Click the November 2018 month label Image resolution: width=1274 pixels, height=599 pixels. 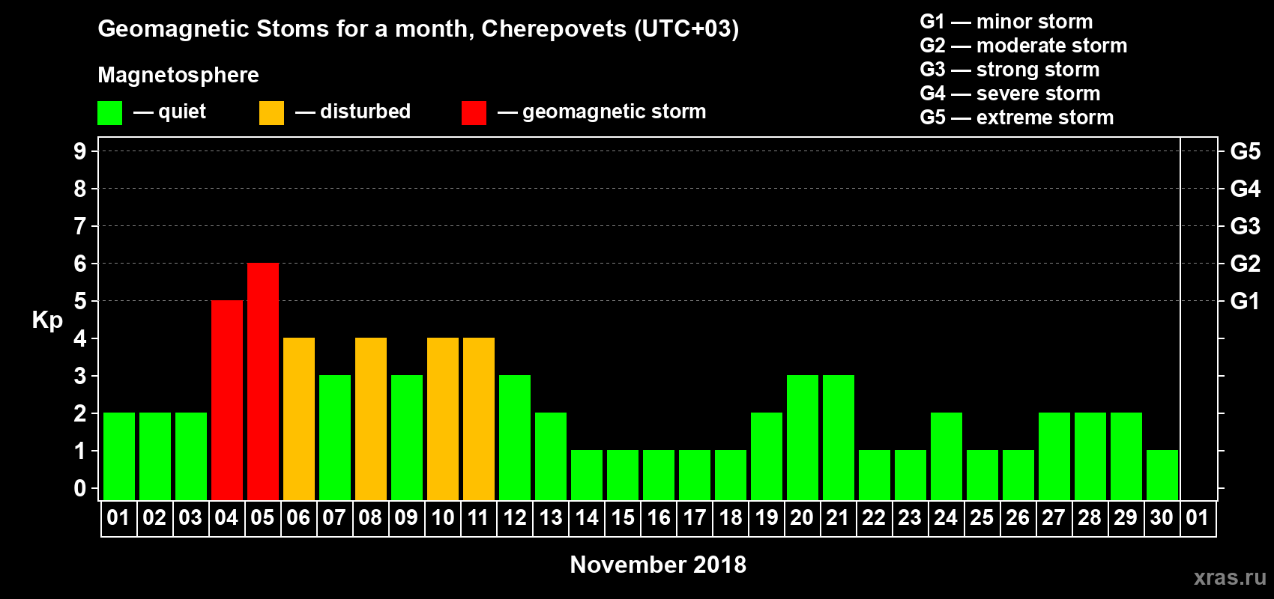click(658, 565)
